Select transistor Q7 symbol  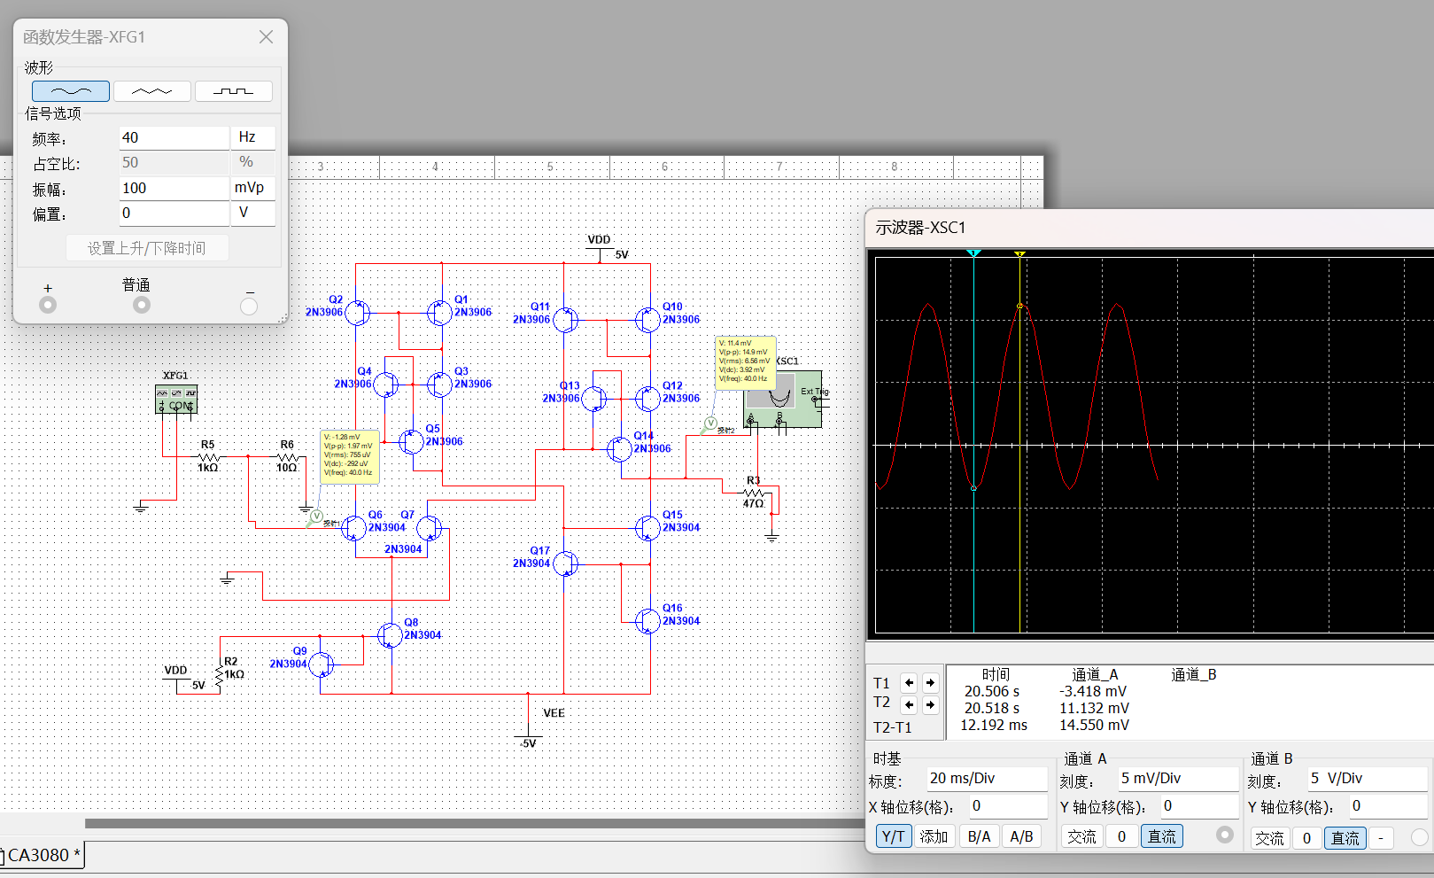(x=429, y=528)
